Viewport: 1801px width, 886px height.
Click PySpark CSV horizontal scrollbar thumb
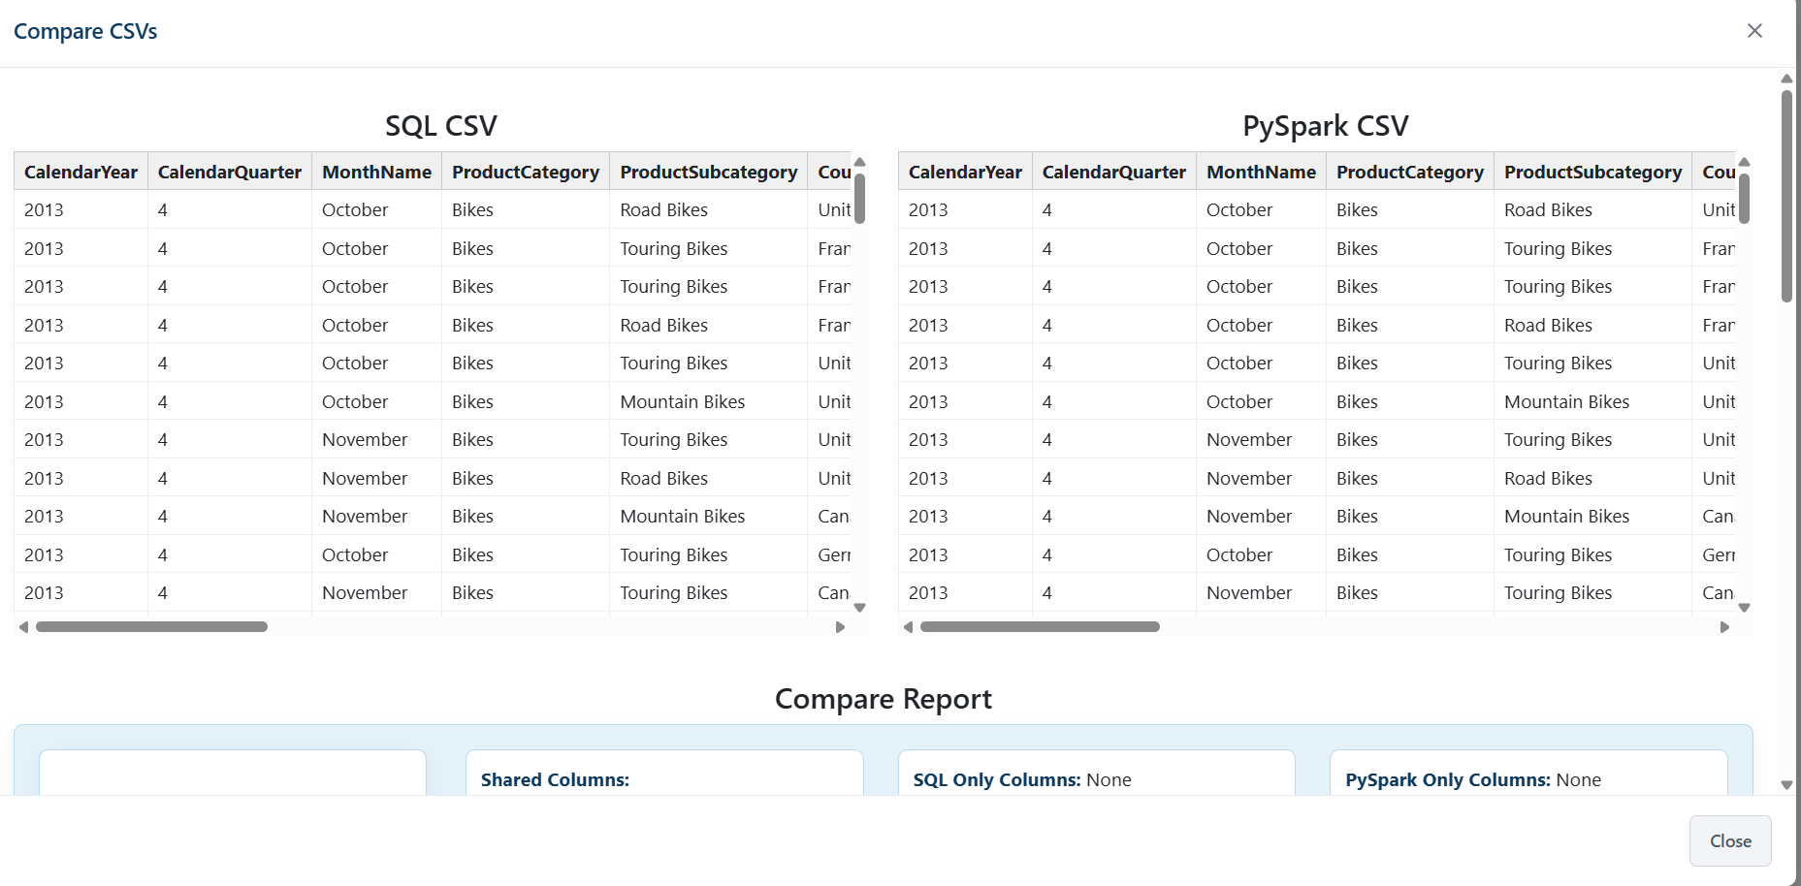pos(1039,627)
